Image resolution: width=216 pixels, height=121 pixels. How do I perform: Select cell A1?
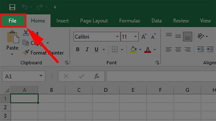pos(24,98)
